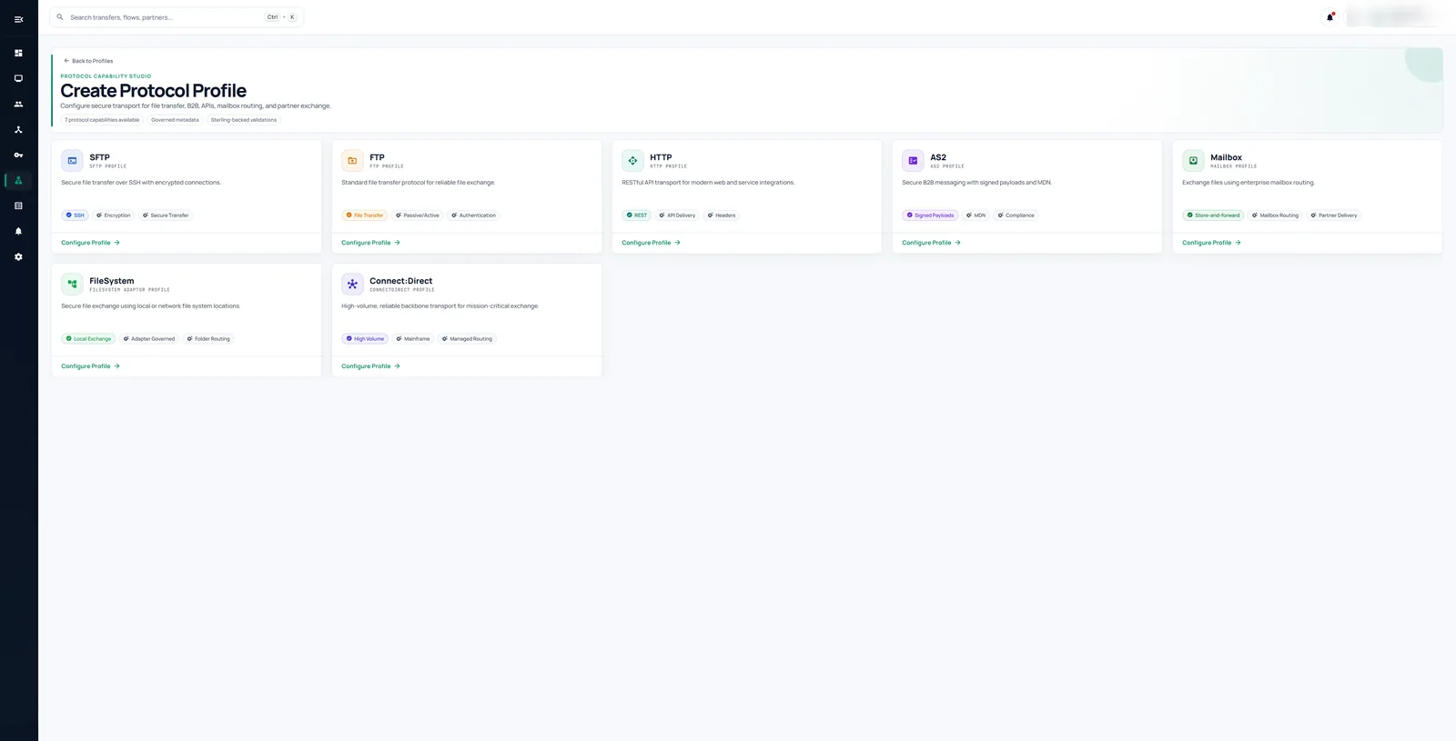Configure Profile for Connect:Direct
The width and height of the screenshot is (1456, 741).
click(370, 366)
